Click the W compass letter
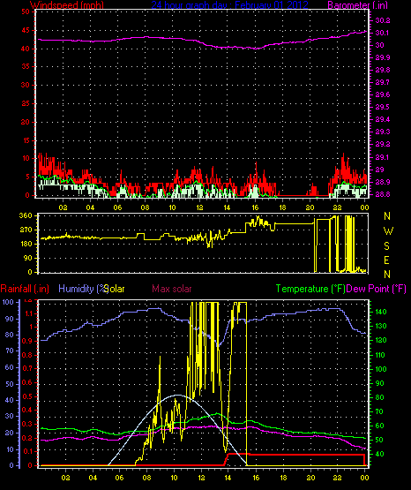The height and width of the screenshot is (490, 411). tap(388, 231)
